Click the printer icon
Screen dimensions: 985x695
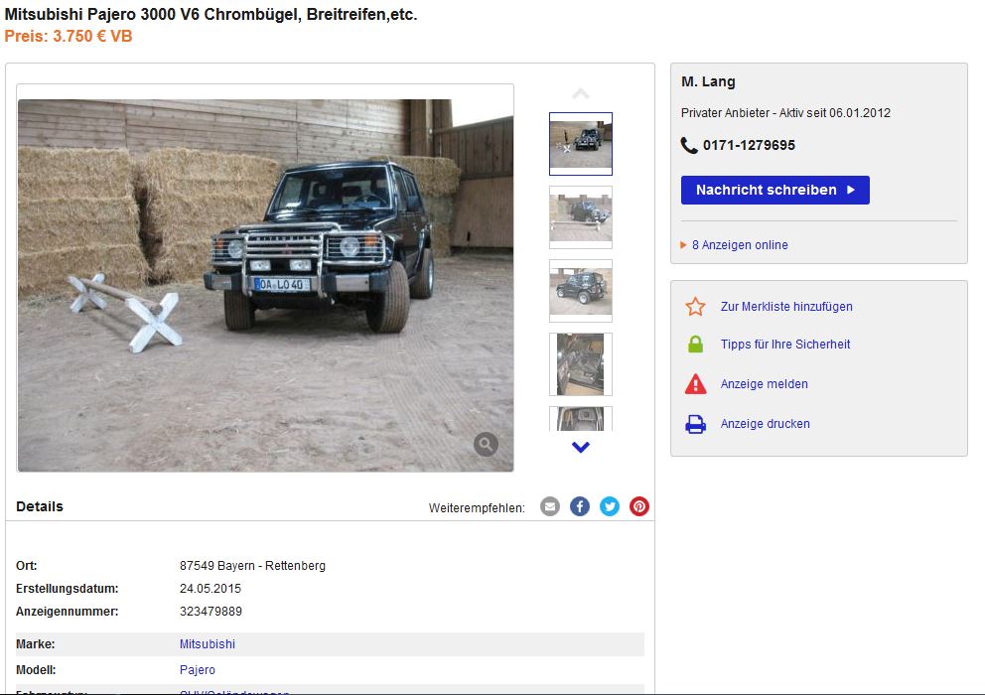point(695,424)
